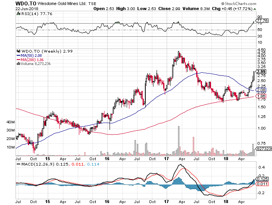This screenshot has height=205, width=272.
Task: Click the 8273236 volume tag
Action: click(x=264, y=149)
